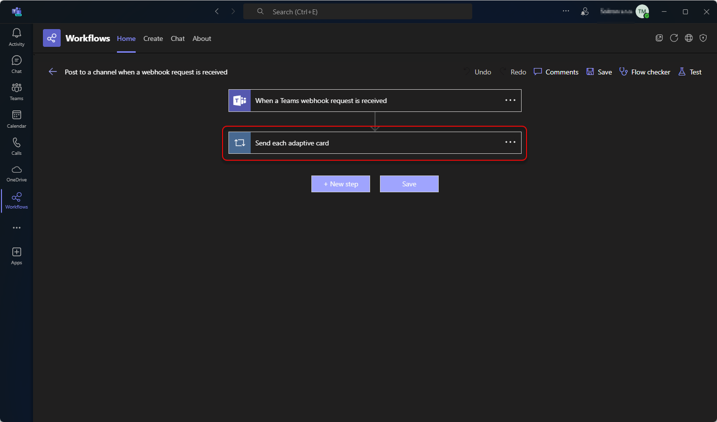
Task: Open the More apps ellipsis in sidebar
Action: pyautogui.click(x=16, y=227)
